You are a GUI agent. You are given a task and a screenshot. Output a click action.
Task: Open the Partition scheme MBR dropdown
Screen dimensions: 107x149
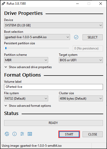click(26, 60)
